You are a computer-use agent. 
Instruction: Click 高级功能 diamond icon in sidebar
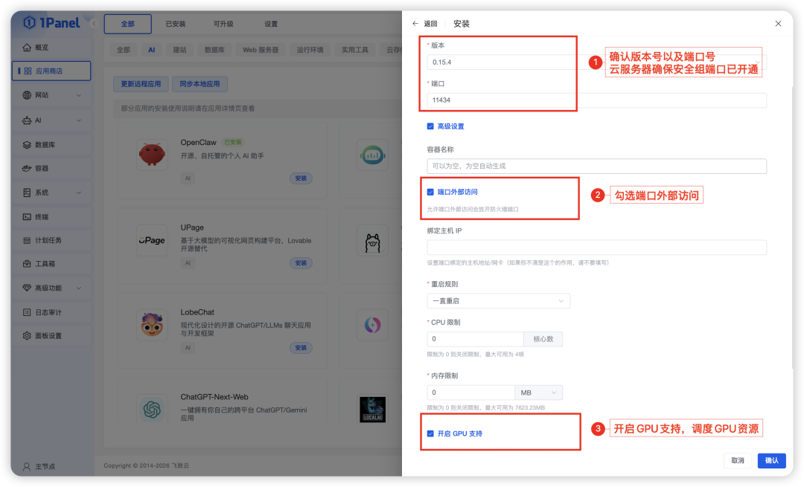pyautogui.click(x=27, y=288)
